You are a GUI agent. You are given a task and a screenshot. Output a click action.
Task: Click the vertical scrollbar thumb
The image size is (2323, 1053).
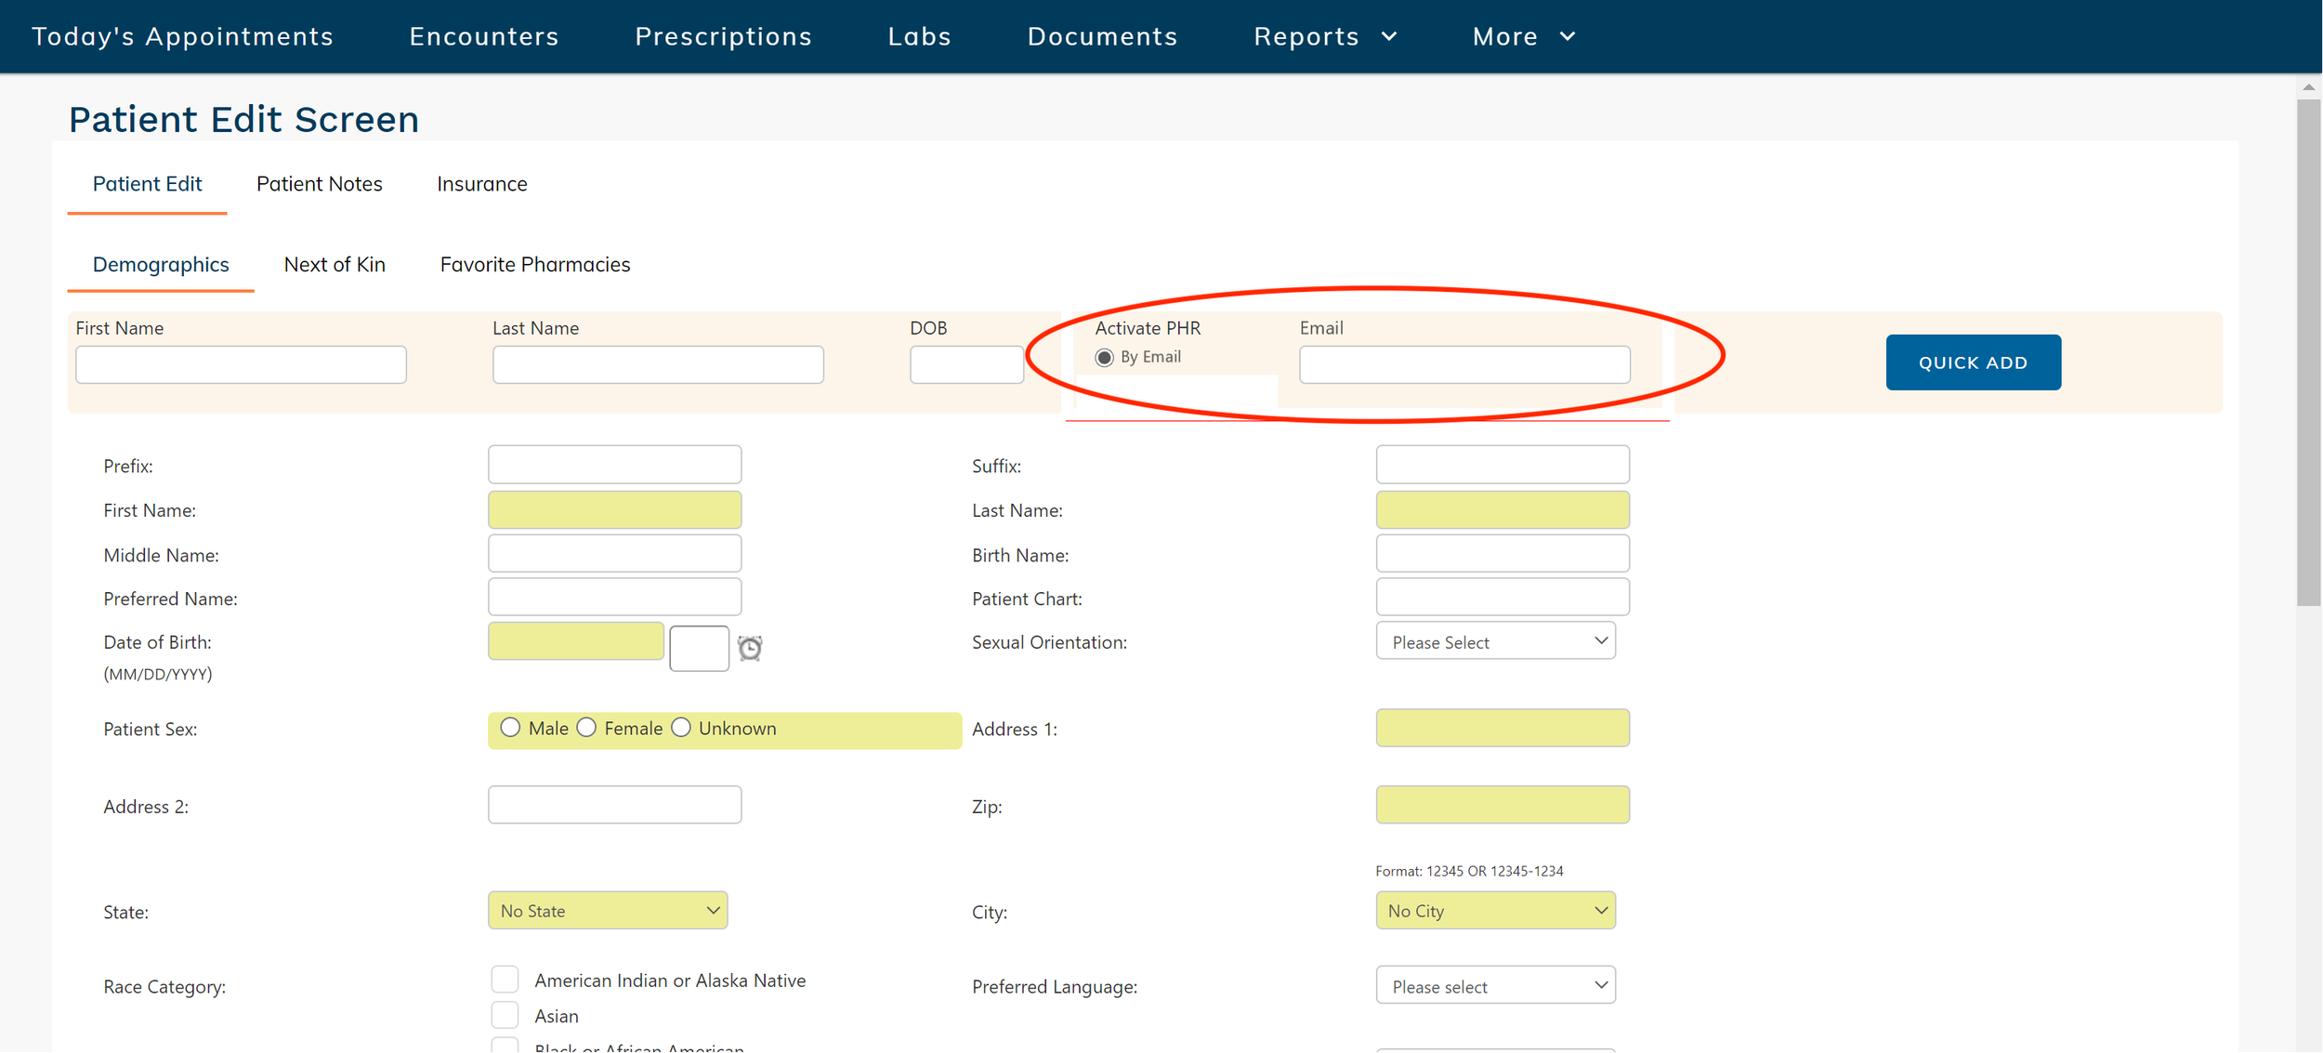click(2308, 353)
